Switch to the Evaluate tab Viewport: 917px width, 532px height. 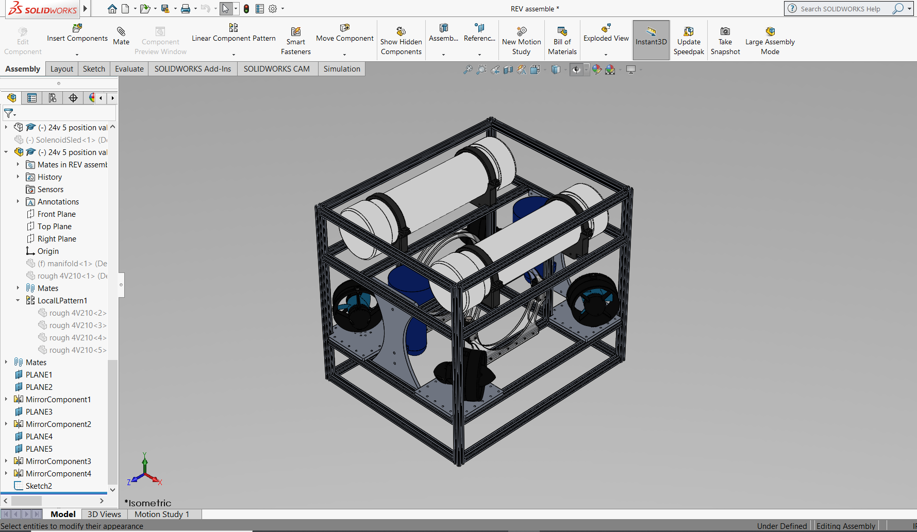coord(129,69)
